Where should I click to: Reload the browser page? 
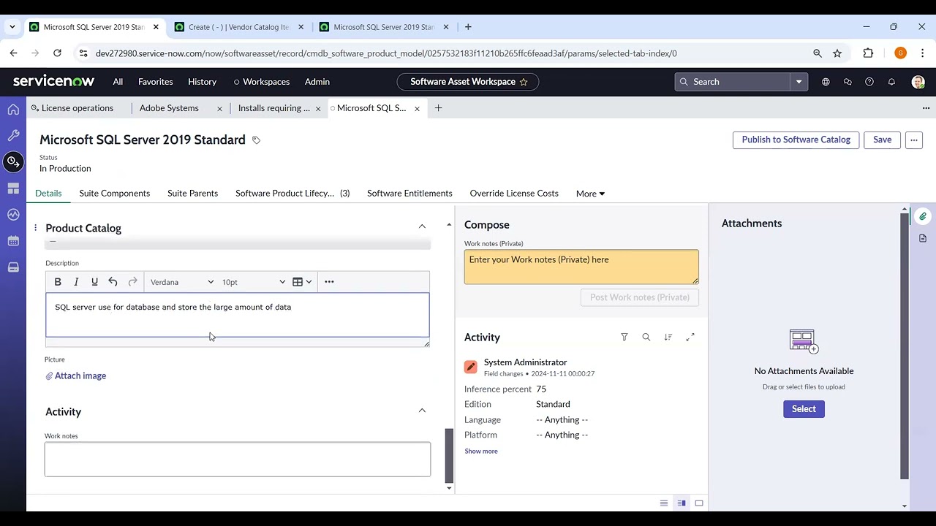coord(57,53)
